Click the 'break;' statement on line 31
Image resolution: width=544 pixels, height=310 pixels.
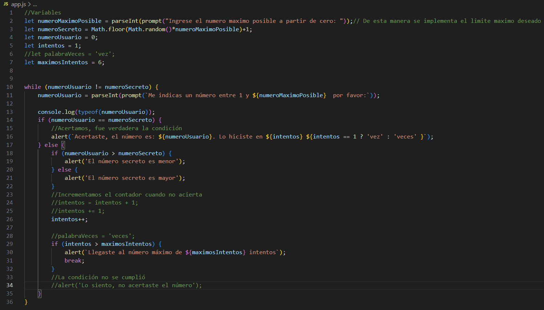[x=74, y=261]
